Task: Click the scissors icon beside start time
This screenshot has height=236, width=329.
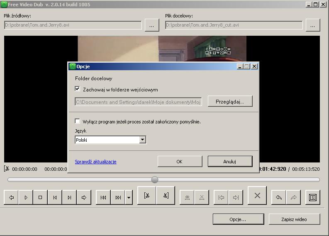Action: pyautogui.click(x=7, y=169)
